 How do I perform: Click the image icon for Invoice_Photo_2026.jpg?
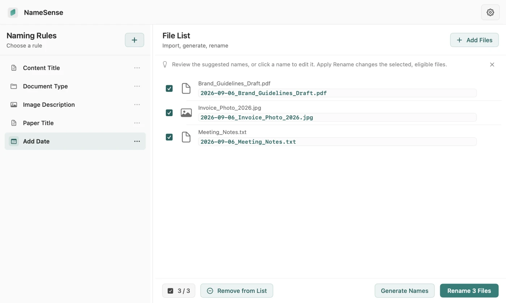[186, 113]
